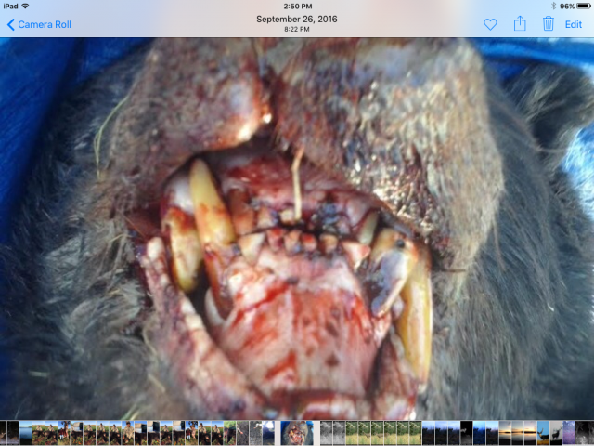Select the enlarged current thumbnail in scrubber
594x446 pixels.
tap(297, 433)
